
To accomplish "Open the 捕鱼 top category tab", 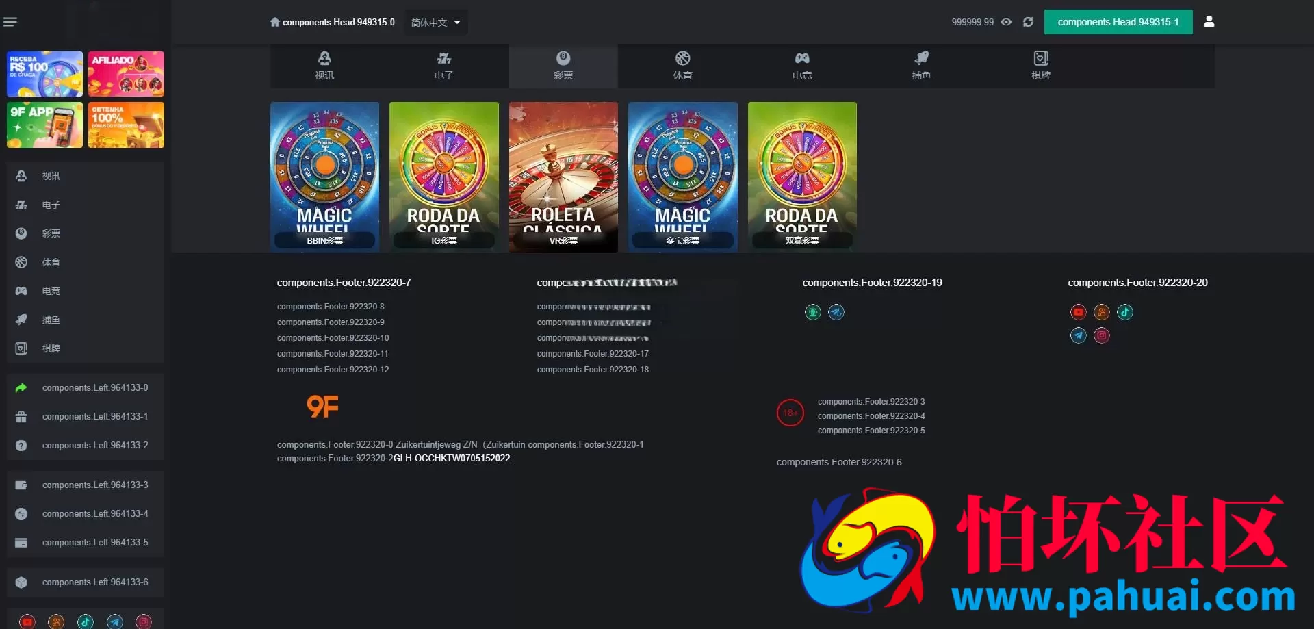I will click(x=922, y=66).
